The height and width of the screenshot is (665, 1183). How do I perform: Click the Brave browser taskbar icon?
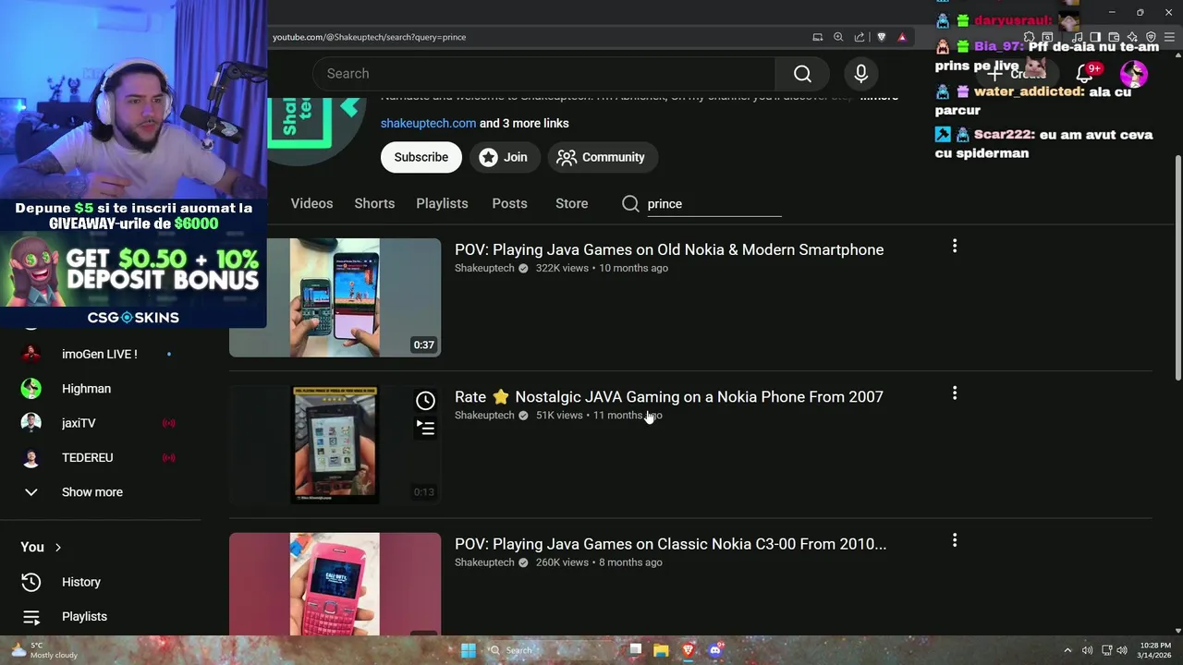coord(688,650)
